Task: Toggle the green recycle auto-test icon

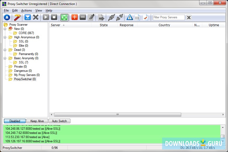Action: 64,17
